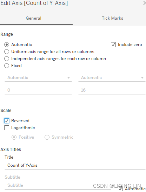146x192 pixels.
Task: Click the left dropdown arrow under Range
Action: pyautogui.click(x=68, y=78)
